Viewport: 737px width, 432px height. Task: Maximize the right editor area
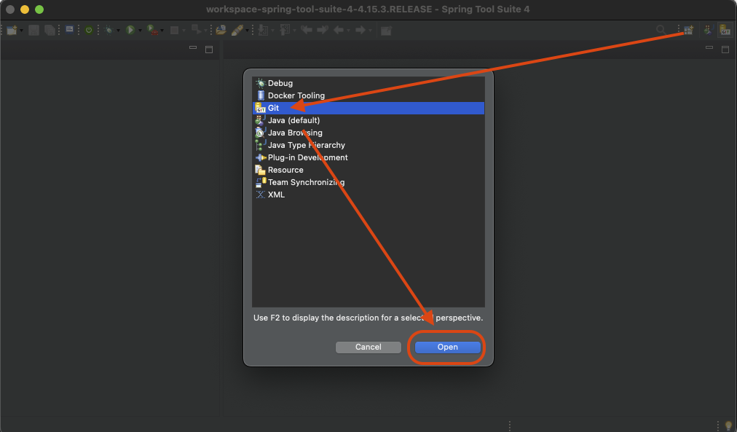[x=725, y=50]
